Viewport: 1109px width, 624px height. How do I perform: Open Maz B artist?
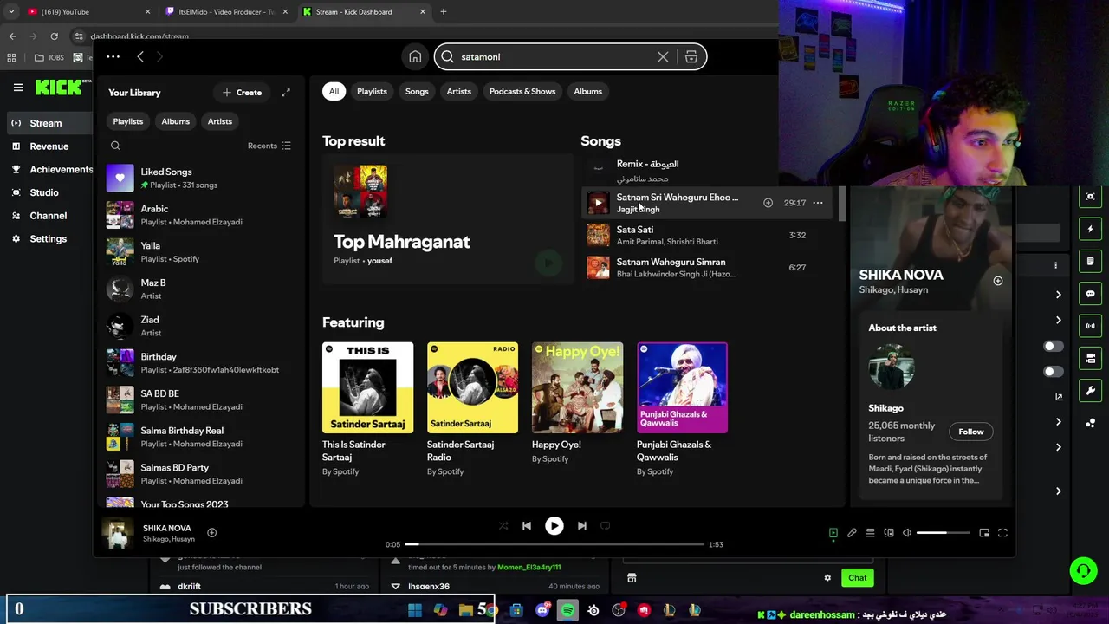(x=203, y=289)
